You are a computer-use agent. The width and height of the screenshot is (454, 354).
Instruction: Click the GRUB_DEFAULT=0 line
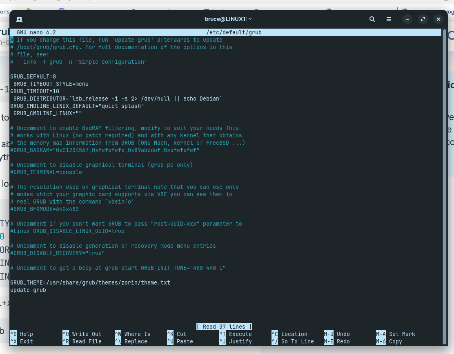pyautogui.click(x=33, y=76)
